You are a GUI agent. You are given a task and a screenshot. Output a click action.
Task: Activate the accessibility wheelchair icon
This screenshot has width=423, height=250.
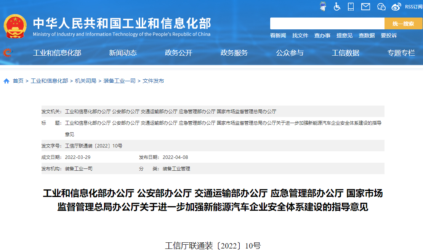pyautogui.click(x=337, y=6)
